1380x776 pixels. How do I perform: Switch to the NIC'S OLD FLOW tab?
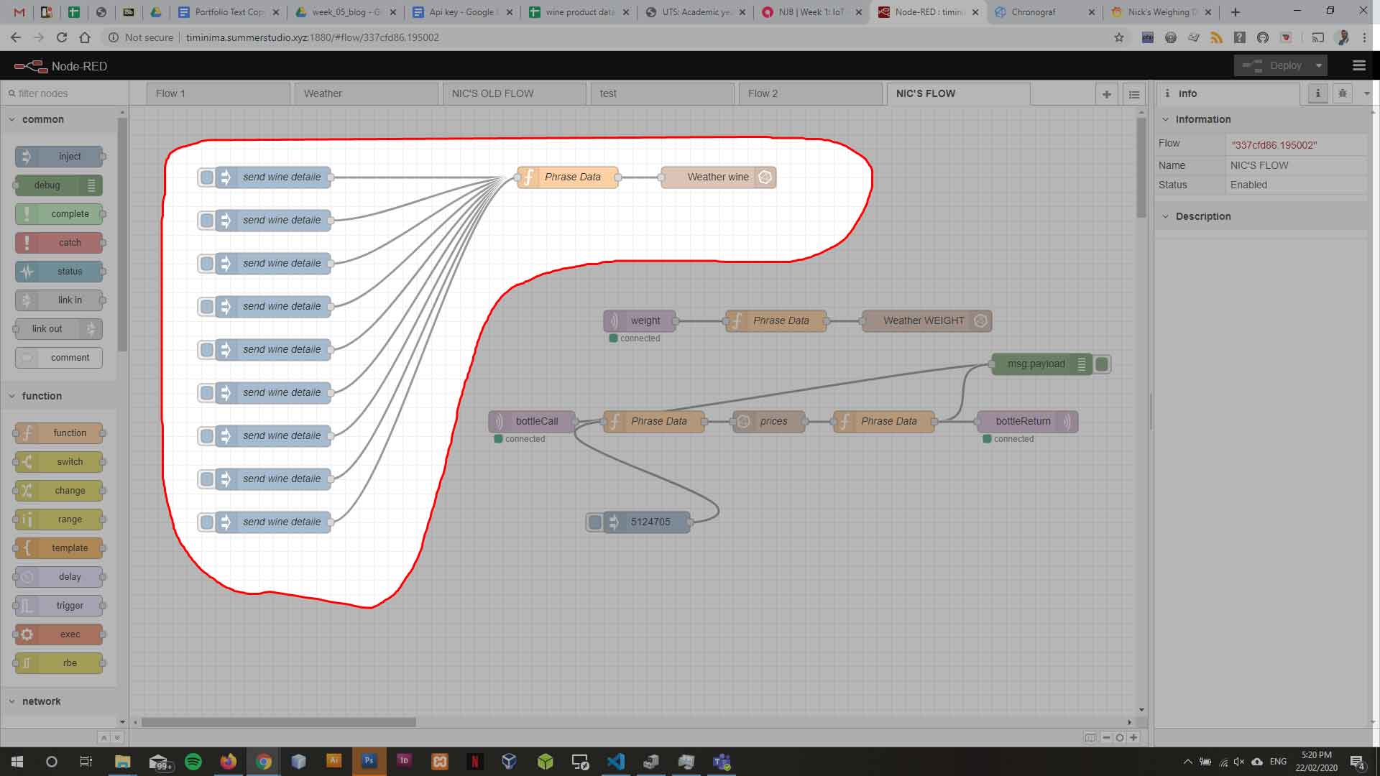click(x=514, y=93)
